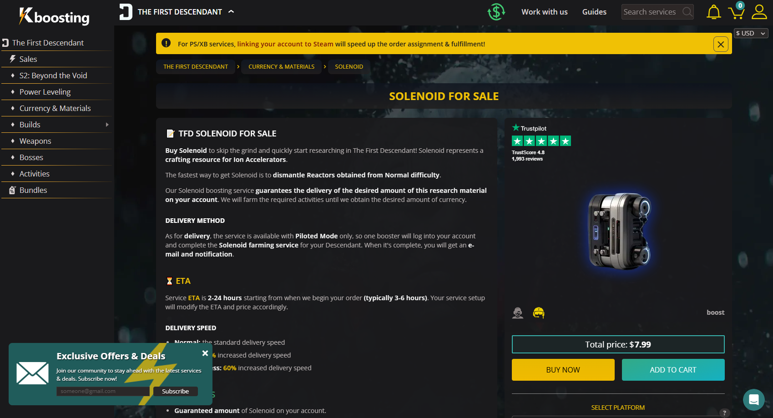The height and width of the screenshot is (418, 773).
Task: Open Currency & Materials sidebar item
Action: coord(55,108)
